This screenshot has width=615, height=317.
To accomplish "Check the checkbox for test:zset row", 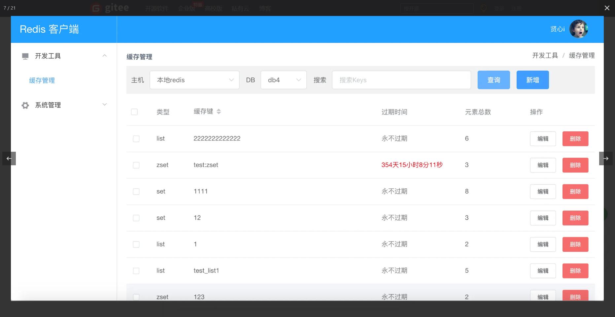I will coord(136,165).
